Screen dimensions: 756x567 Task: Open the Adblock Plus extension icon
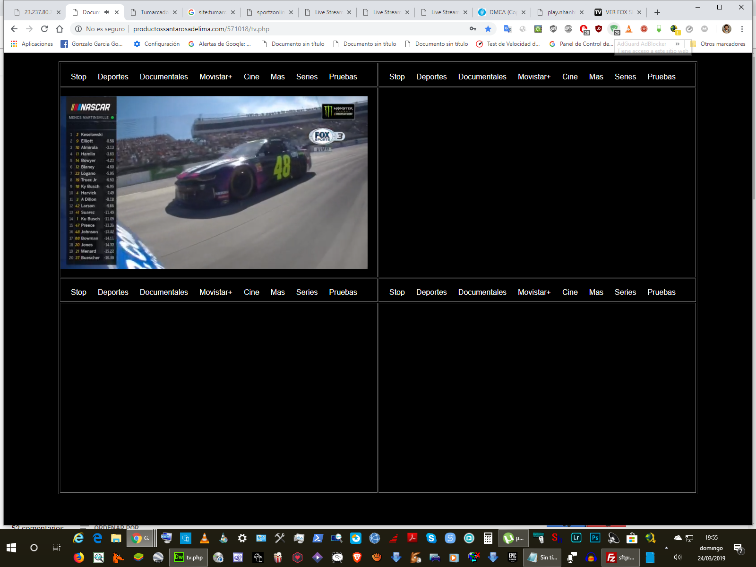[x=568, y=29]
